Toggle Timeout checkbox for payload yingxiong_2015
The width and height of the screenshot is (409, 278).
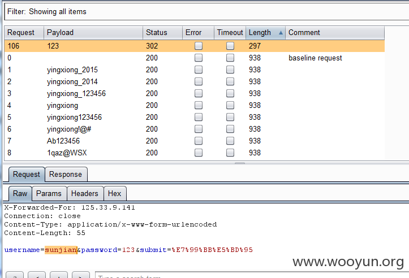[x=230, y=69]
